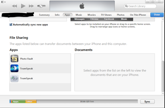Image resolution: width=165 pixels, height=108 pixels.
Task: Select Photo Vault in file sharing list
Action: [40, 59]
